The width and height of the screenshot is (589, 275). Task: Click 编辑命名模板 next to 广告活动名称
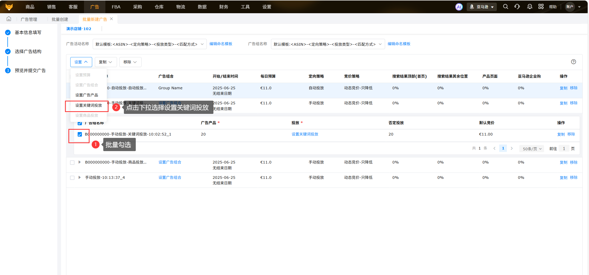click(x=221, y=44)
